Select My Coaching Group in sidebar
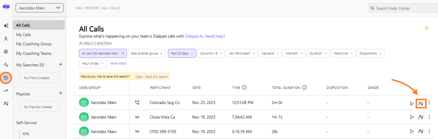This screenshot has height=139, width=438. 34,44
